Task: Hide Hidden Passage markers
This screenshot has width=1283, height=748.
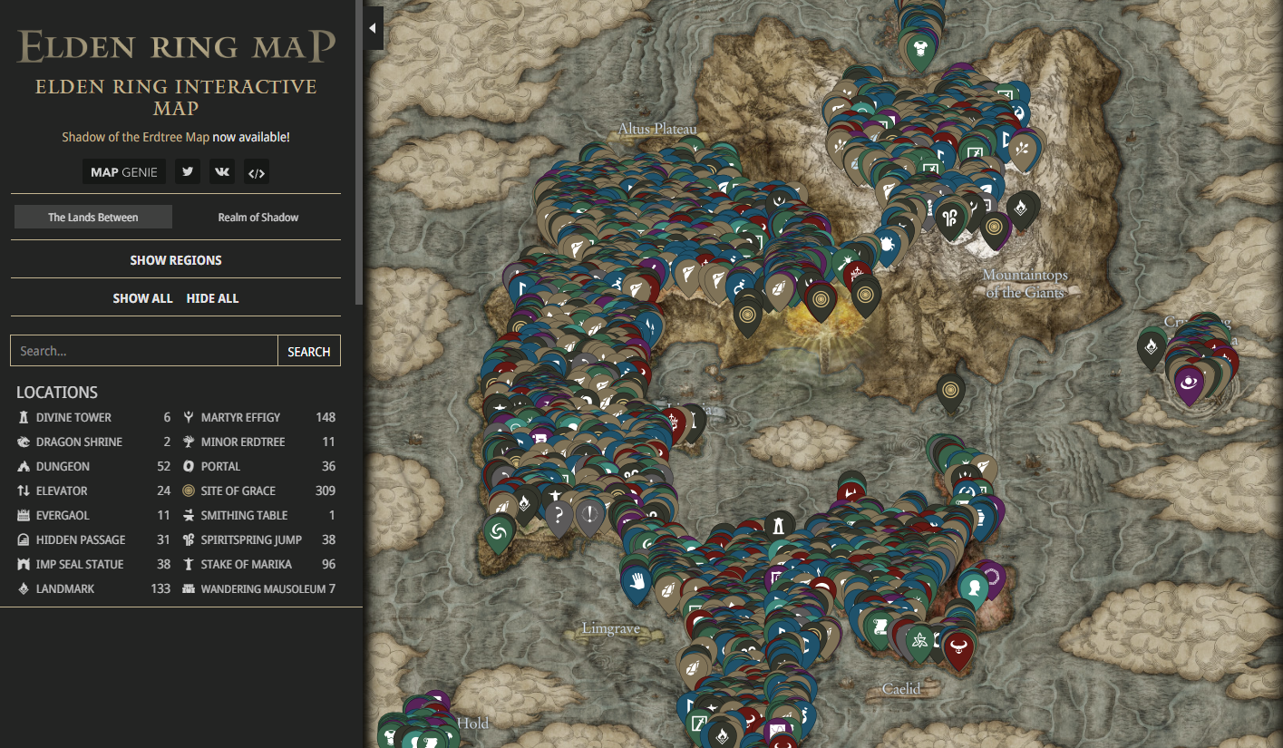Action: 93,539
